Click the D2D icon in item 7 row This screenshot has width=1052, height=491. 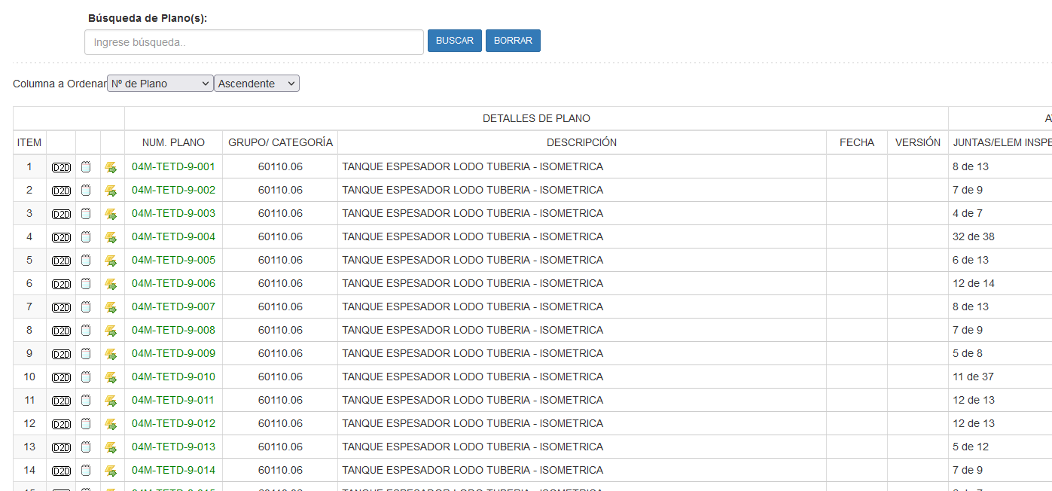[61, 307]
